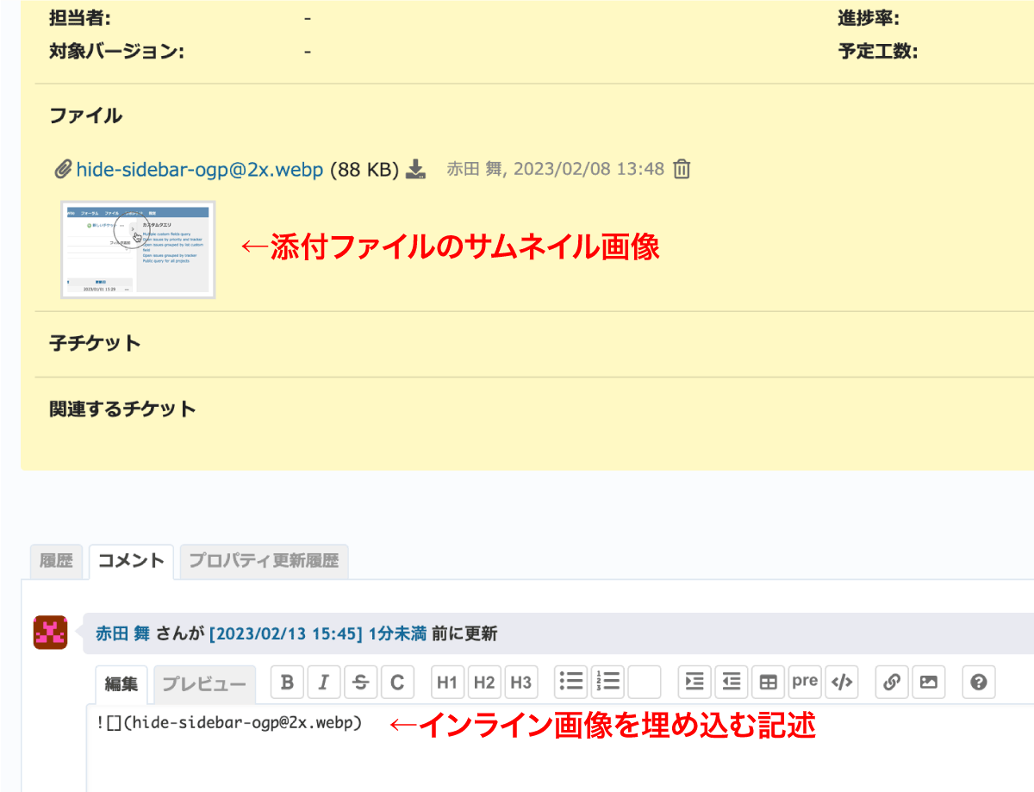Image resolution: width=1034 pixels, height=792 pixels.
Task: Open the プロパティ更新履歴 tab
Action: [264, 561]
